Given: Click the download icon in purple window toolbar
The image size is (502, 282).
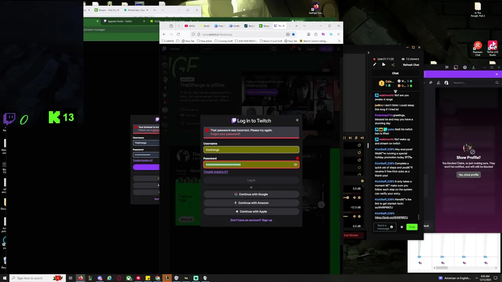Looking at the screenshot, I should coord(473,67).
